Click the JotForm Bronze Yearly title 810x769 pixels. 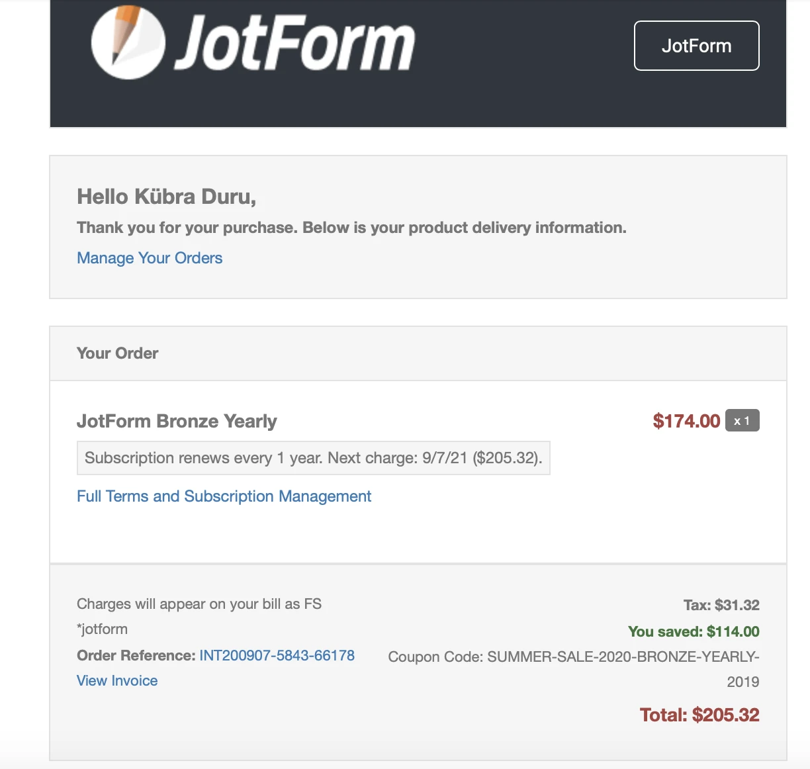pyautogui.click(x=177, y=421)
